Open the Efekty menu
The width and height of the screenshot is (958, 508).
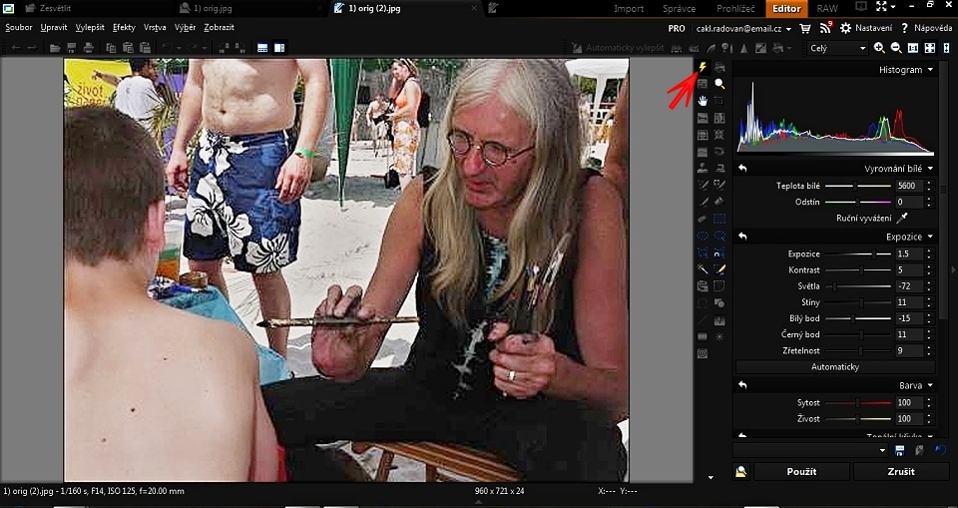124,27
